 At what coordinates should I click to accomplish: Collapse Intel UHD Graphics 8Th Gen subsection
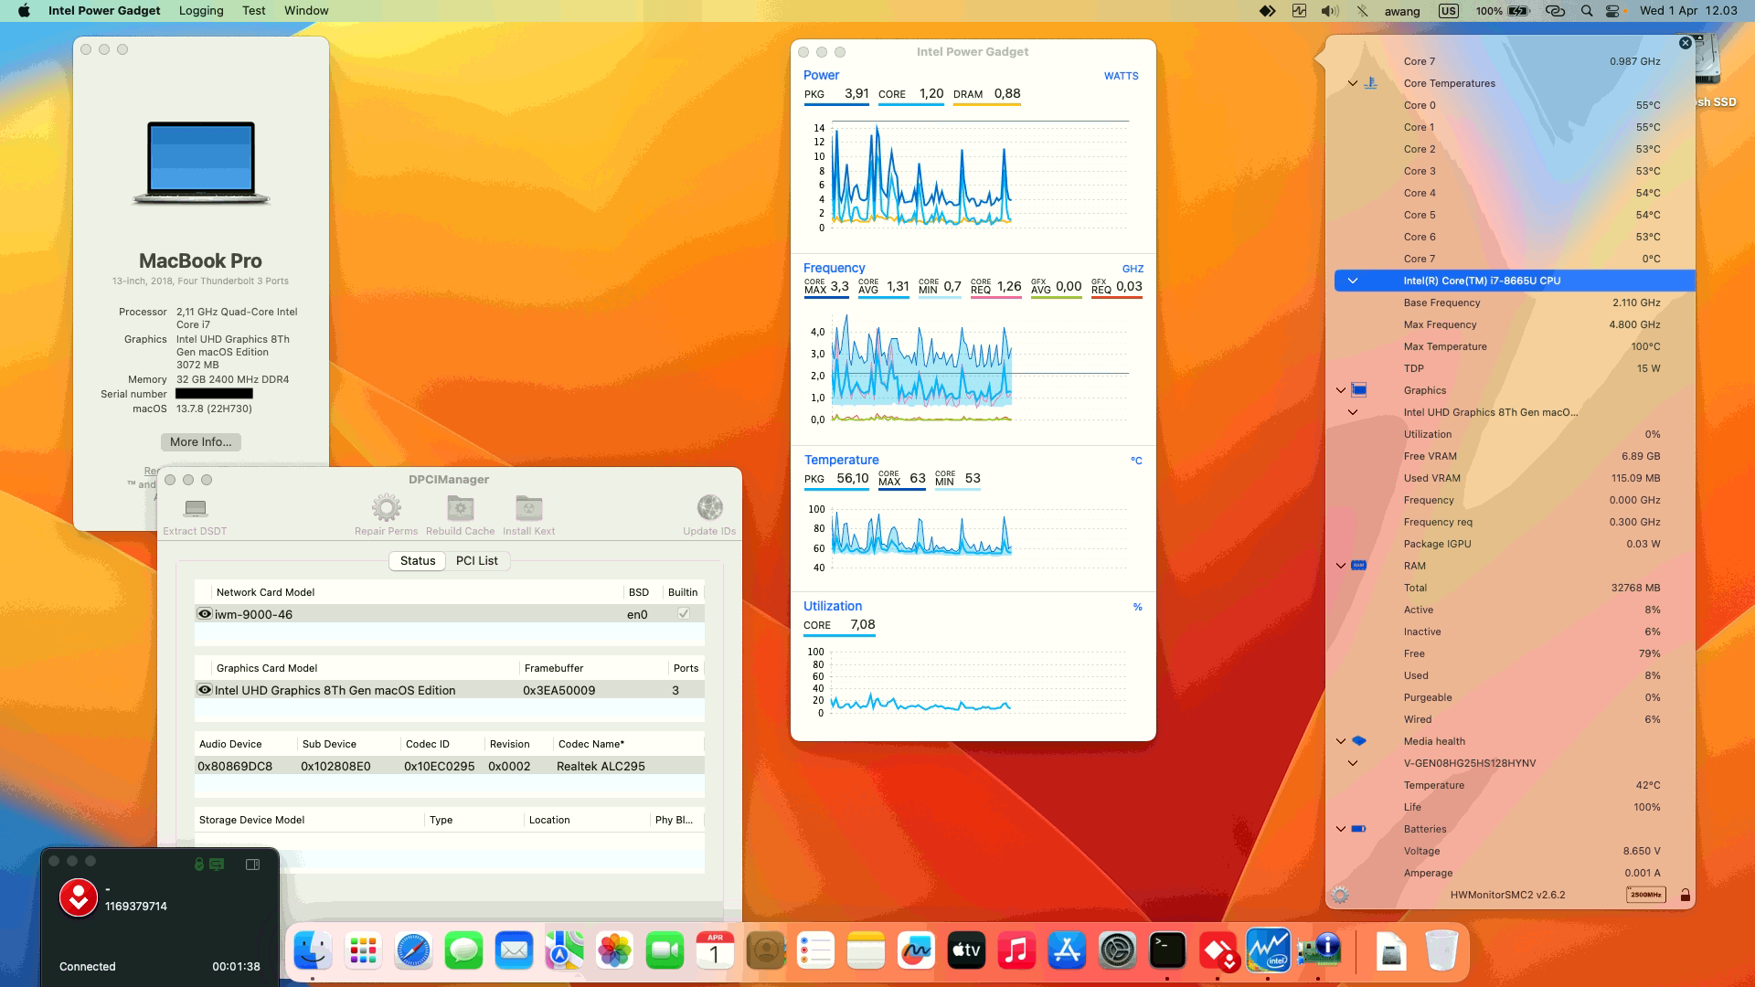pos(1353,412)
